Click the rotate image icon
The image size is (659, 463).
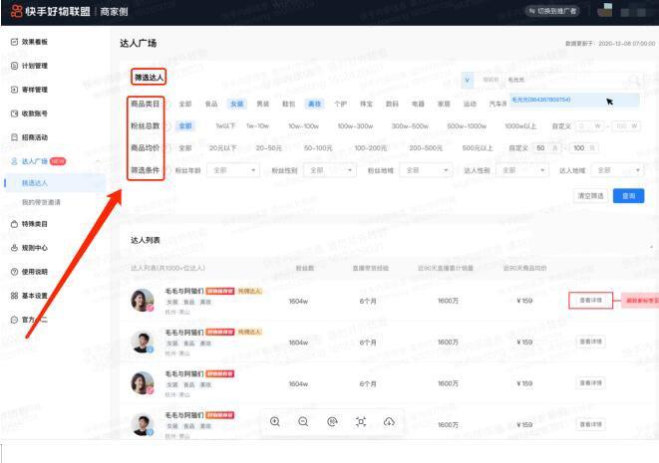click(x=332, y=422)
